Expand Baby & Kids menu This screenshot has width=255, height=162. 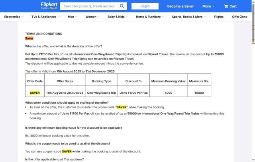[118, 17]
